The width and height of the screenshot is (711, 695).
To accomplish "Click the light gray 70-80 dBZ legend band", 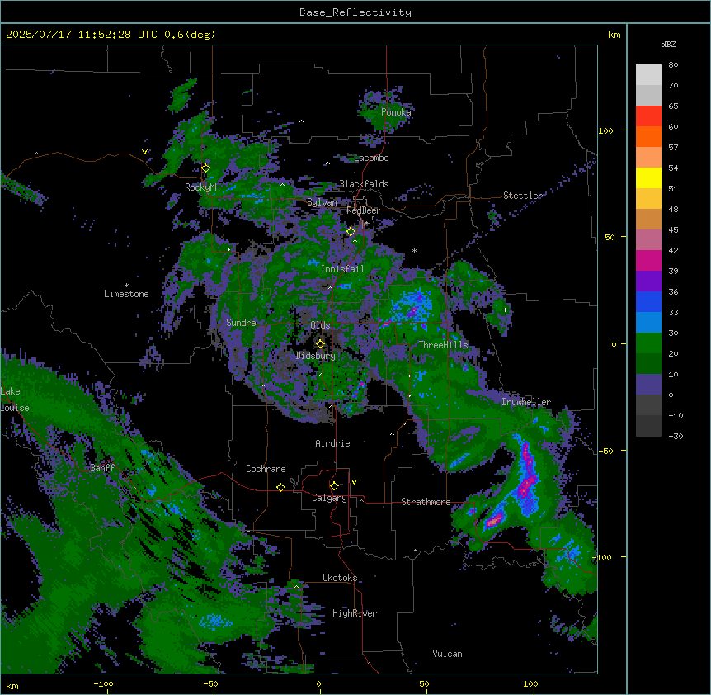I will [x=648, y=75].
